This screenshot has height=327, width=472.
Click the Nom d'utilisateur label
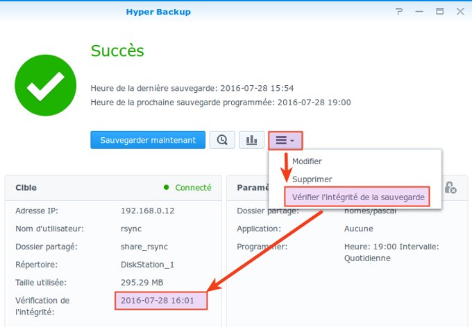pos(50,229)
